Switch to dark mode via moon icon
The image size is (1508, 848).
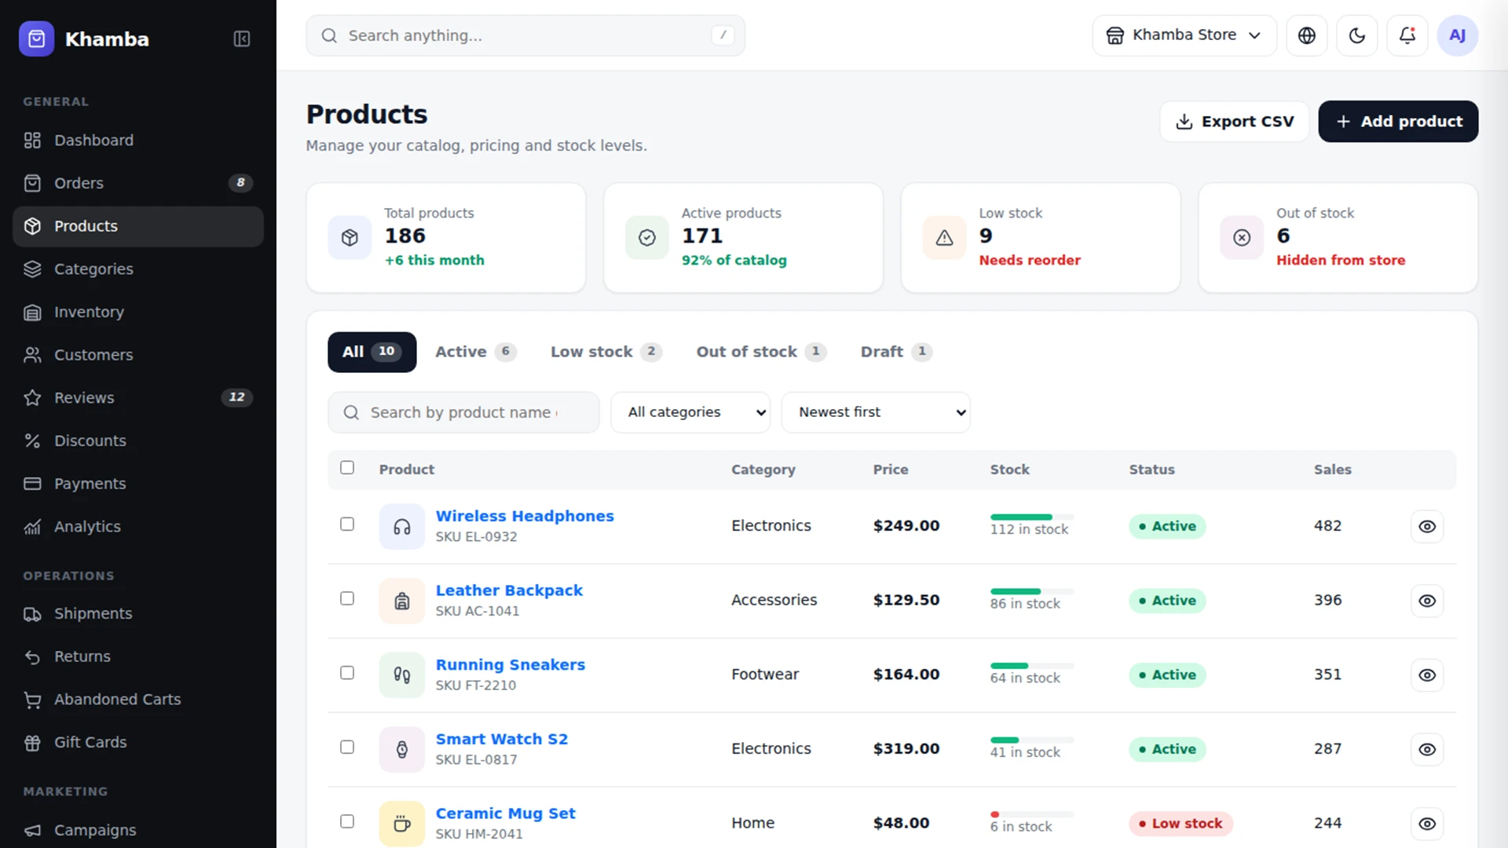pos(1357,35)
